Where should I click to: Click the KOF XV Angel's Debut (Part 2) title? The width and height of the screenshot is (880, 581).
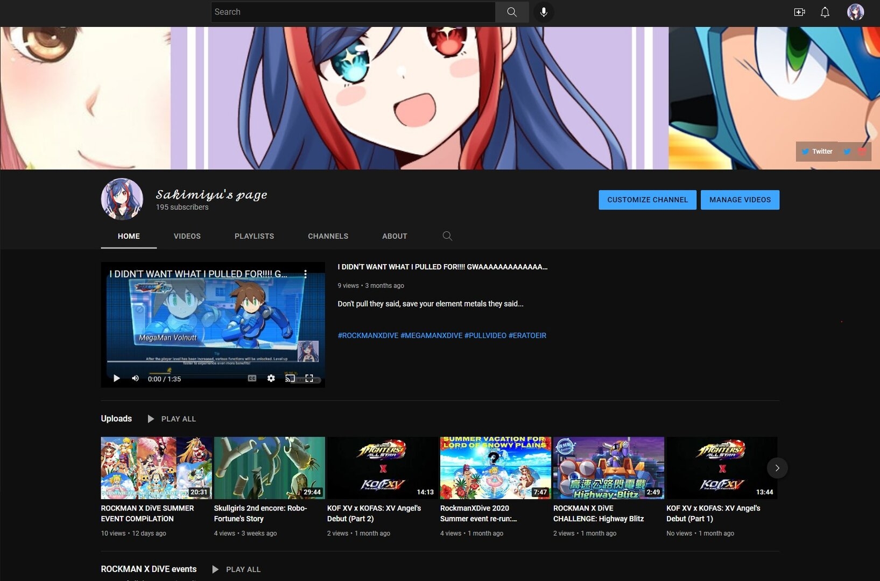tap(374, 513)
